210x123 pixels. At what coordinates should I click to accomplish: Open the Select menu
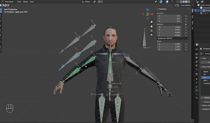point(25,2)
